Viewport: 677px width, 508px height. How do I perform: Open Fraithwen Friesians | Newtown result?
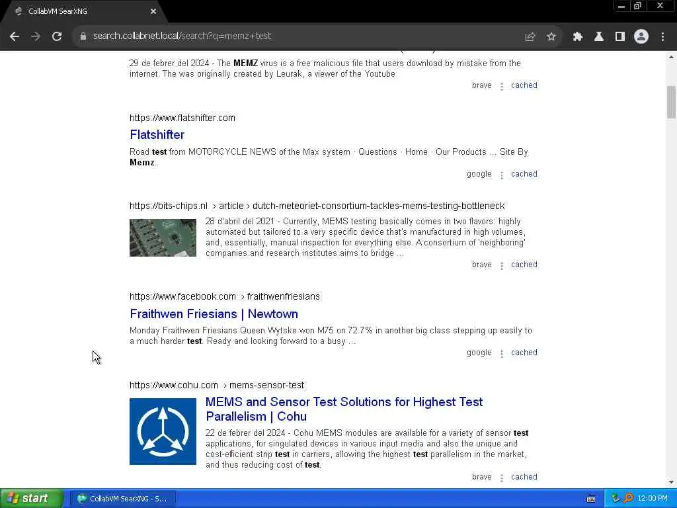(x=214, y=314)
